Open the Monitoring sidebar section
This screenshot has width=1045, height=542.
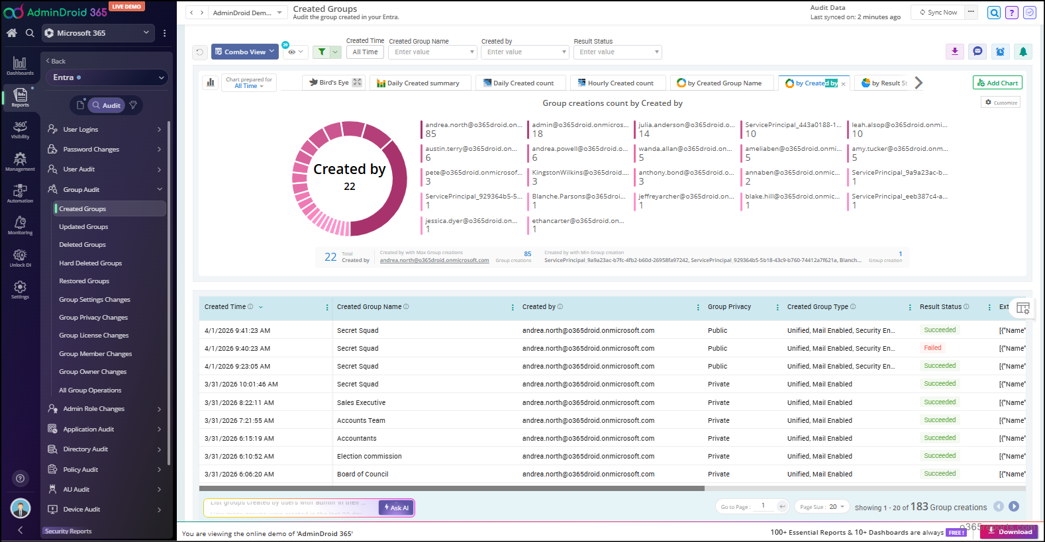pyautogui.click(x=20, y=226)
